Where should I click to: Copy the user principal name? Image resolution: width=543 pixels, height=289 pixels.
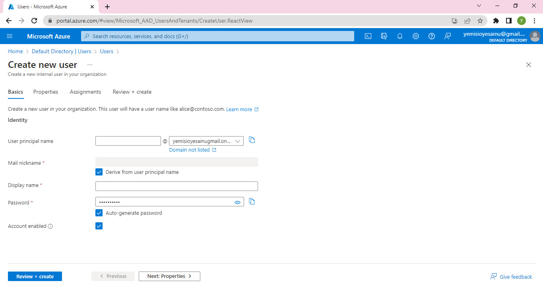click(x=252, y=140)
